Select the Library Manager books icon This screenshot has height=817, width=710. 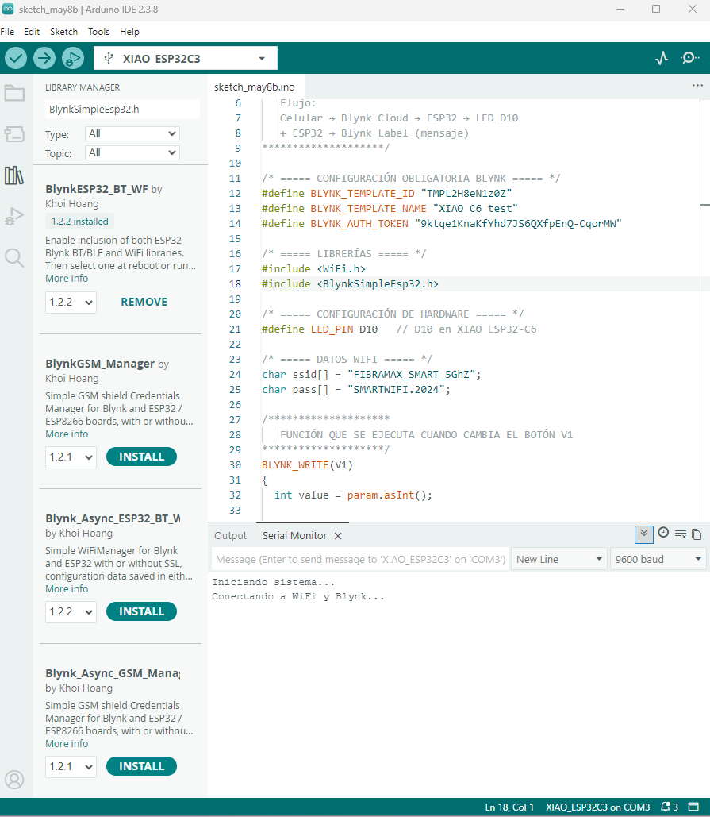coord(14,175)
